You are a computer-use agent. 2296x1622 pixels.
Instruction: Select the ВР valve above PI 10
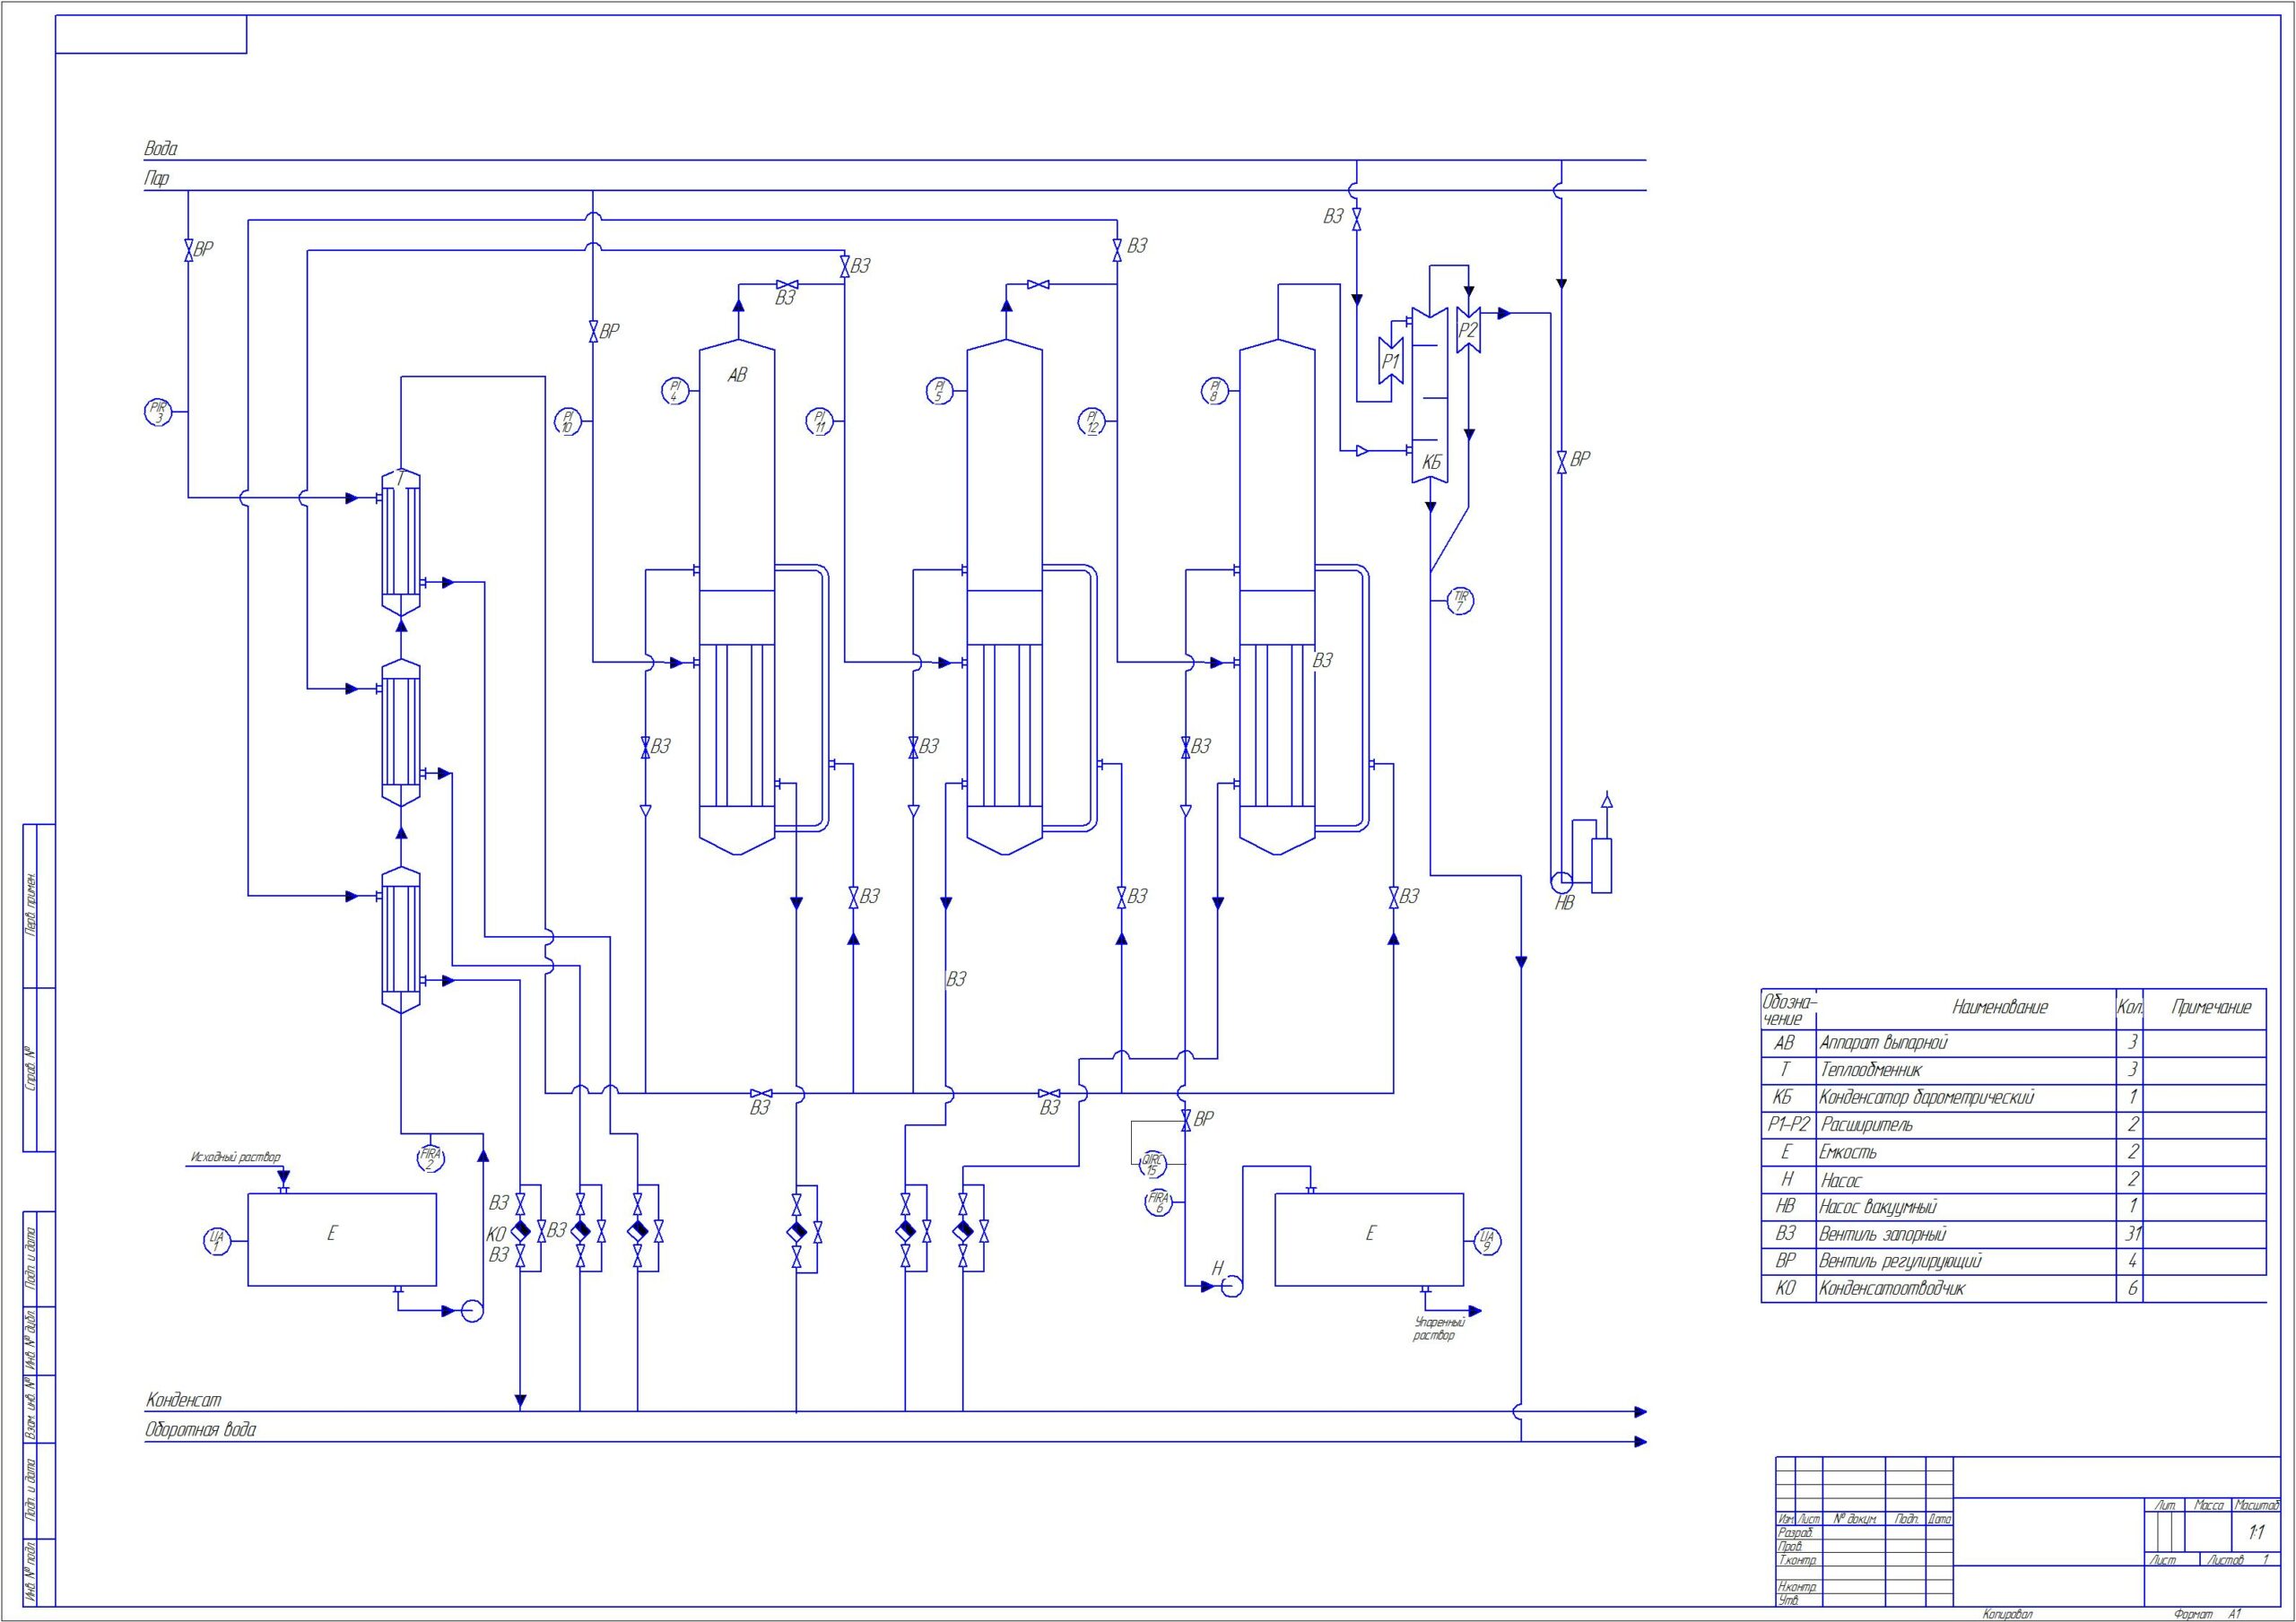[593, 331]
